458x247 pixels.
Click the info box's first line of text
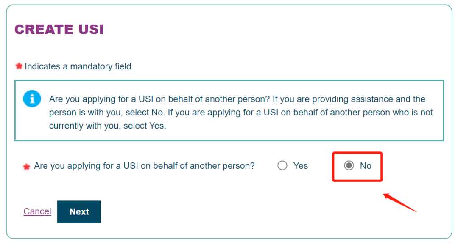tap(237, 99)
